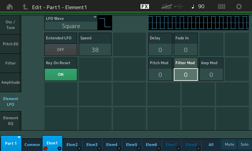The width and height of the screenshot is (252, 151).
Task: Switch to the Pitch EG tab
Action: click(x=11, y=44)
